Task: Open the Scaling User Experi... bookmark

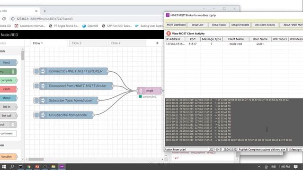Action: pyautogui.click(x=150, y=26)
